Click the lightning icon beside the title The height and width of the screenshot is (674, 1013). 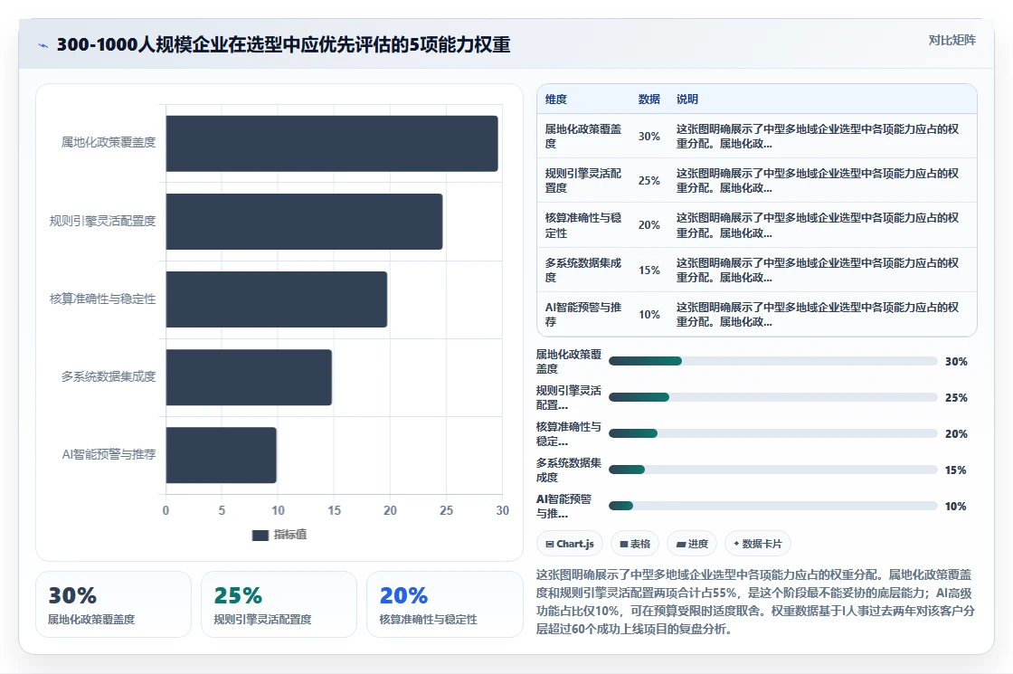pyautogui.click(x=43, y=45)
